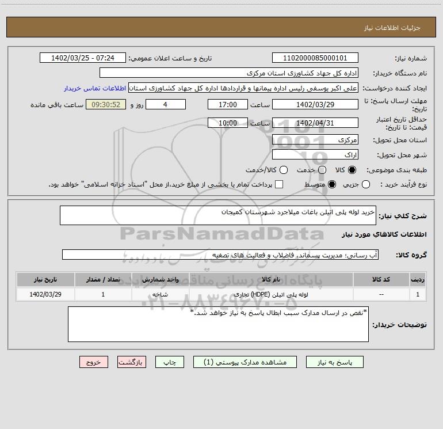Click the خروج exit button
The height and width of the screenshot is (429, 443).
94,362
